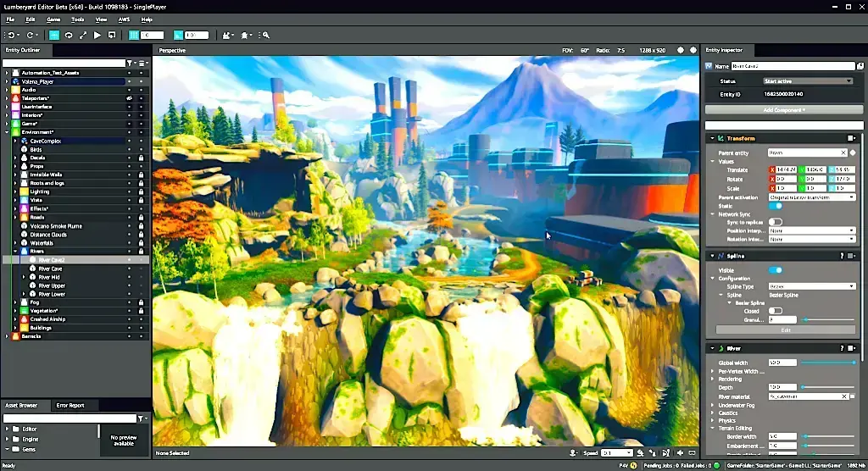Image resolution: width=868 pixels, height=471 pixels.
Task: Start game with the Play icon
Action: 97,35
